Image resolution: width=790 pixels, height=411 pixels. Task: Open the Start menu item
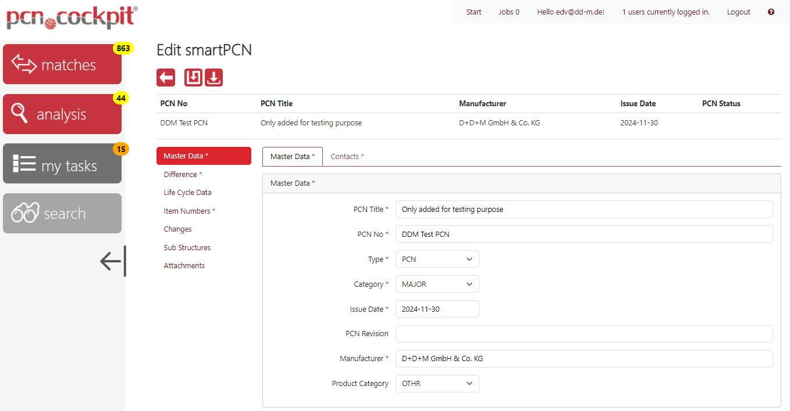[x=474, y=12]
